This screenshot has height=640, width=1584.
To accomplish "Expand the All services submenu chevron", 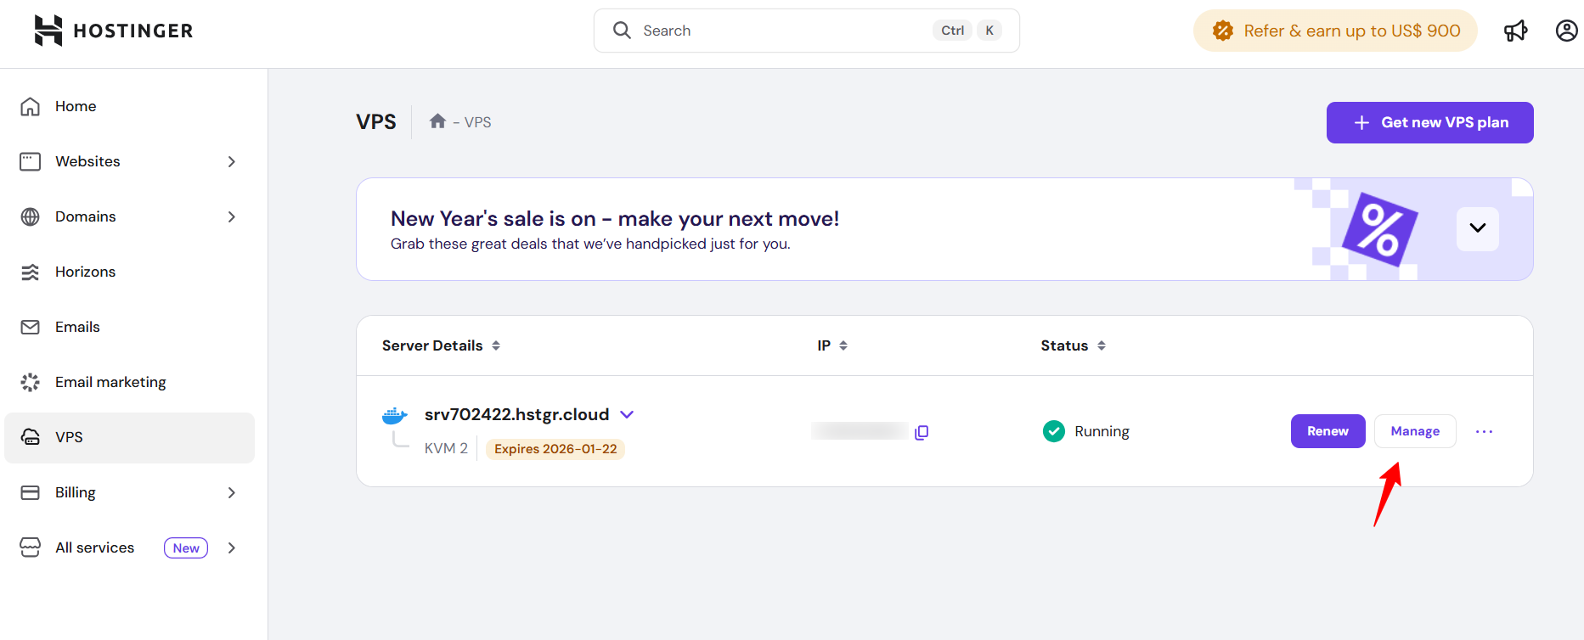I will point(232,547).
